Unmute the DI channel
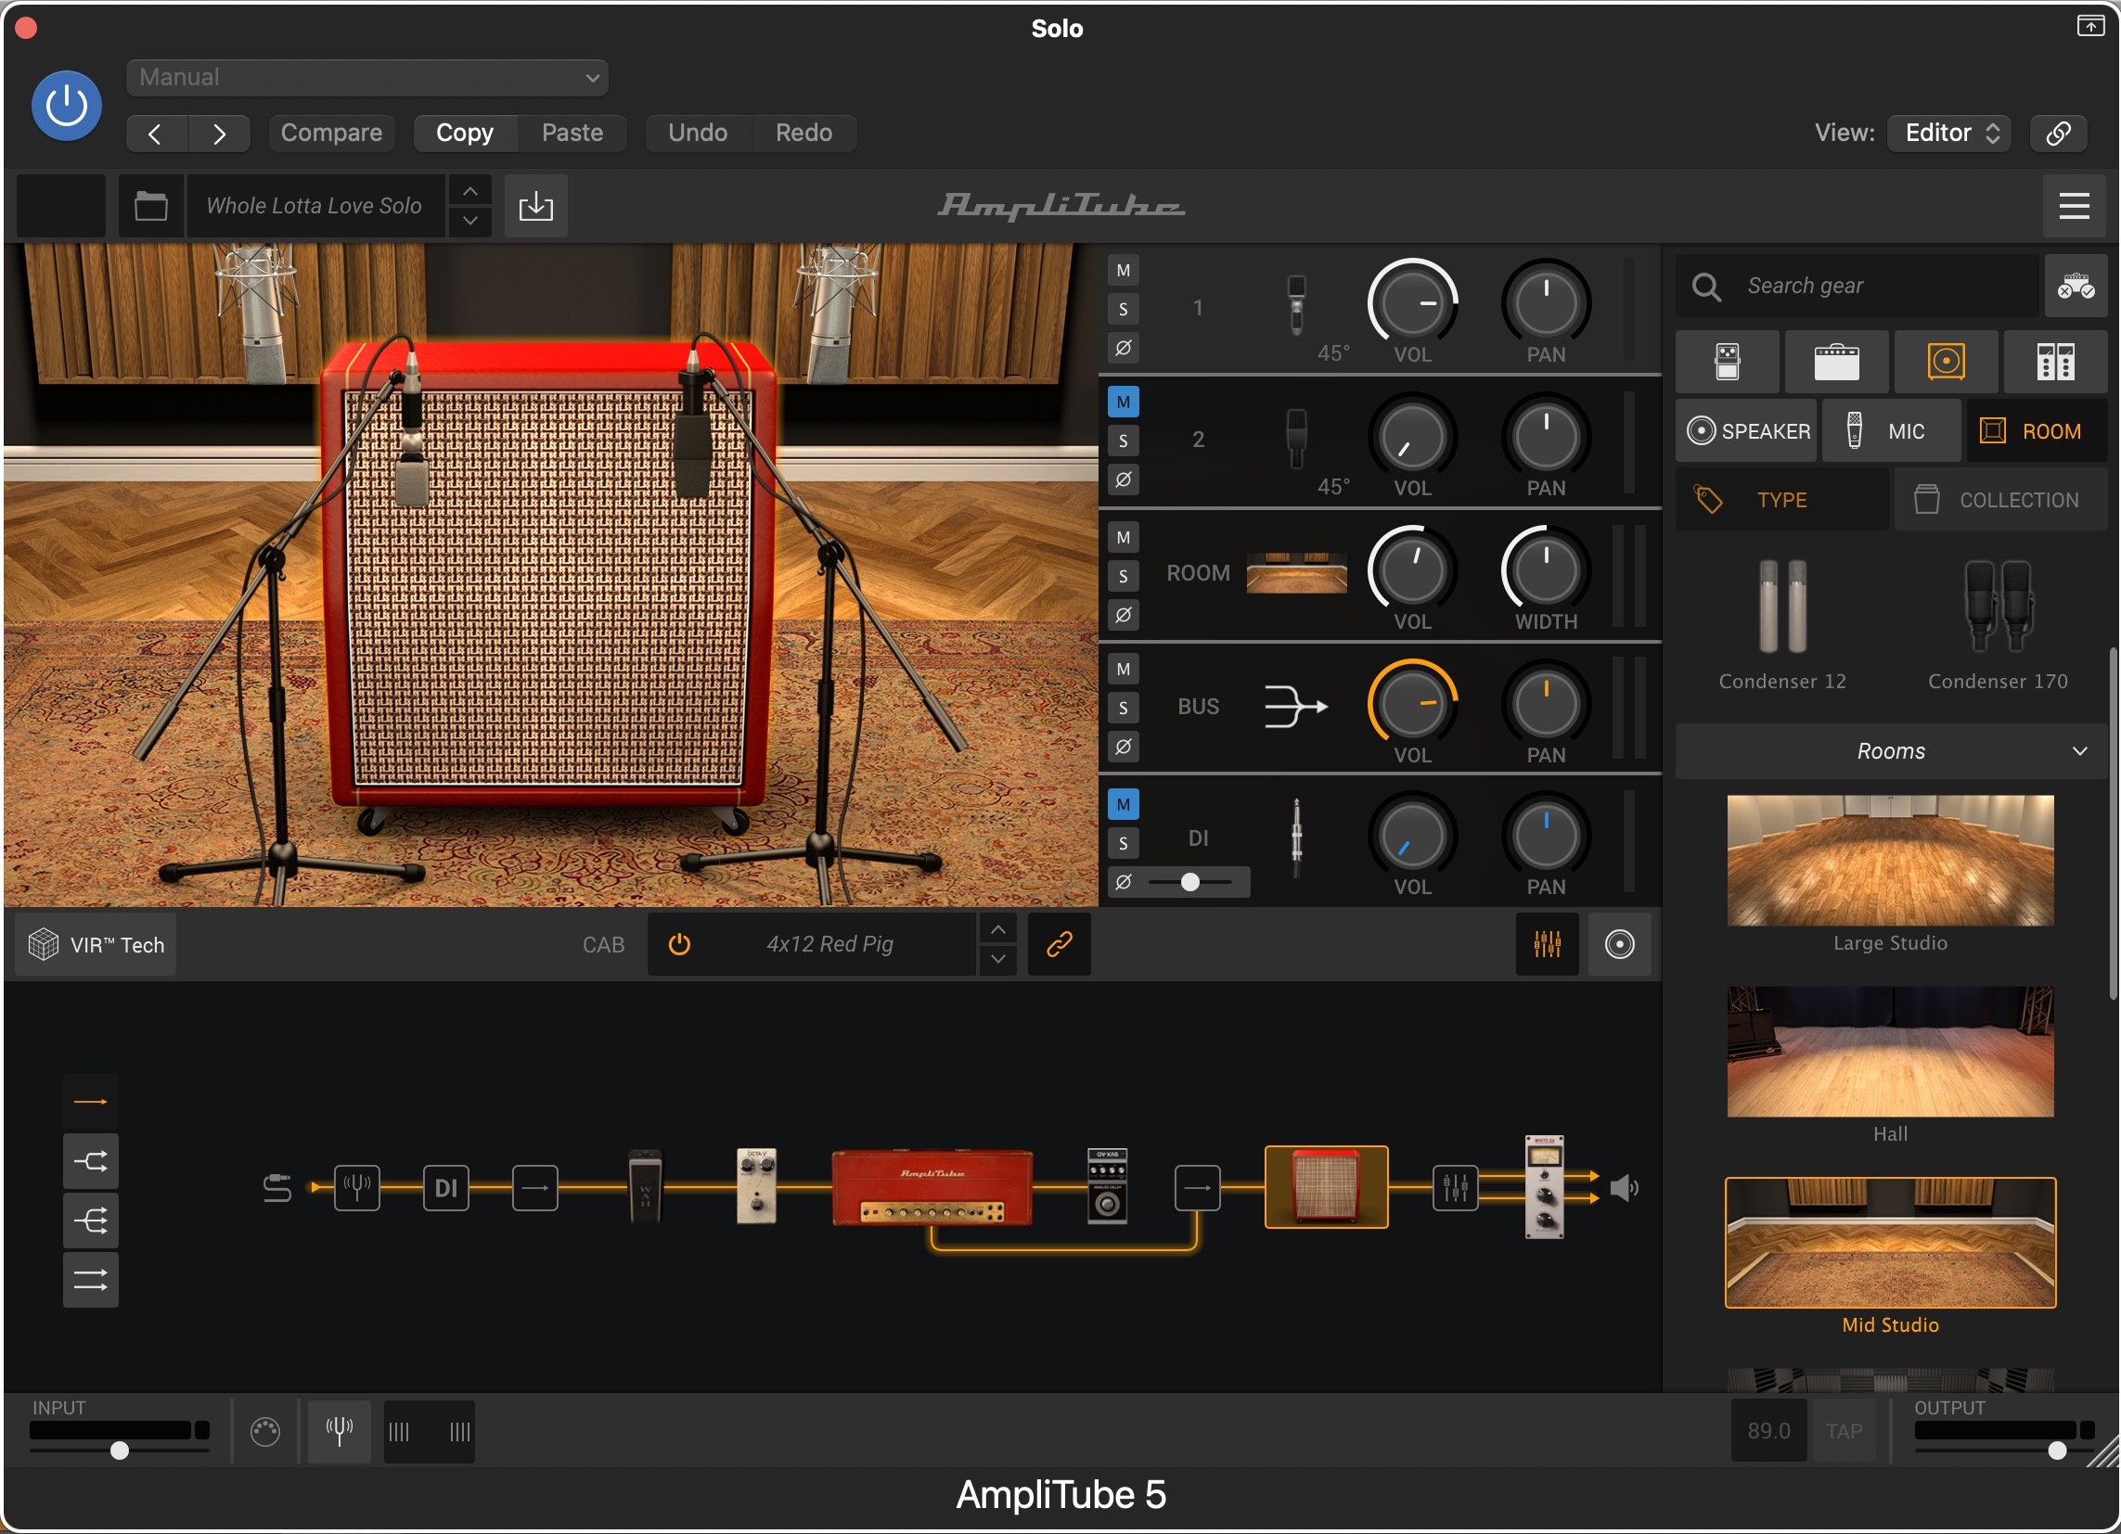Screen dimensions: 2121x1534 tap(1124, 805)
